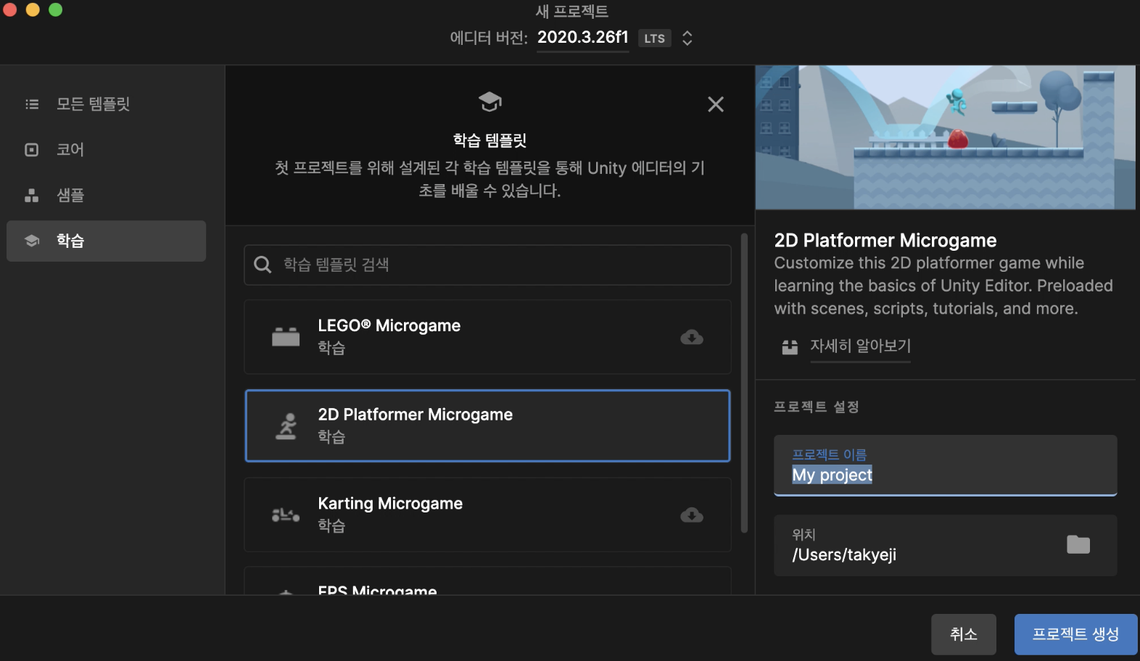Click the kart icon beside Karting Microgame
The height and width of the screenshot is (661, 1140).
(286, 515)
